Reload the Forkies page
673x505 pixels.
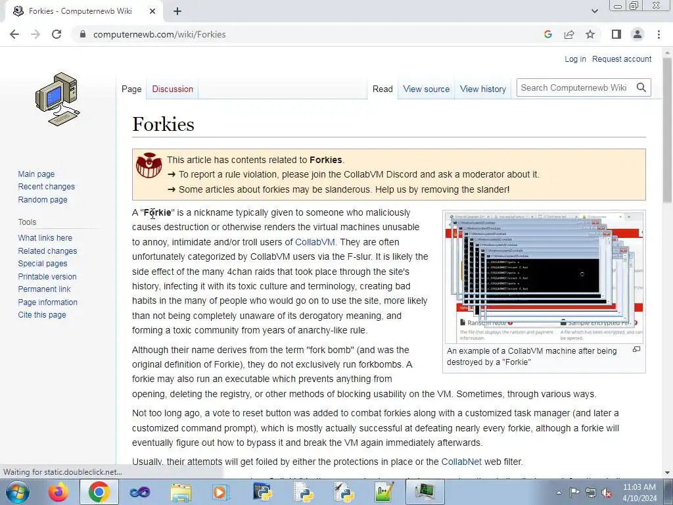tap(57, 34)
